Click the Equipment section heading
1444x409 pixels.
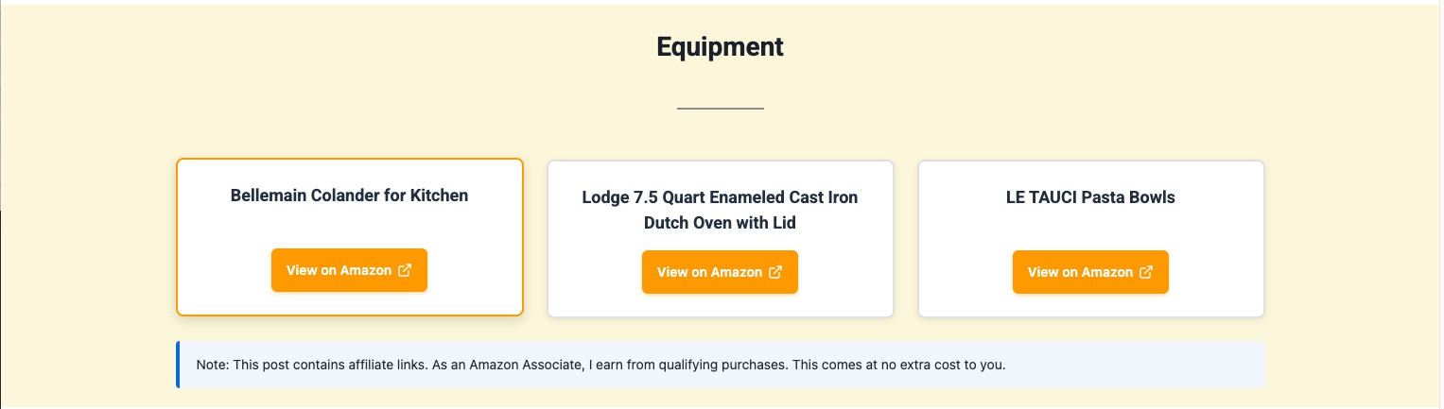[720, 46]
